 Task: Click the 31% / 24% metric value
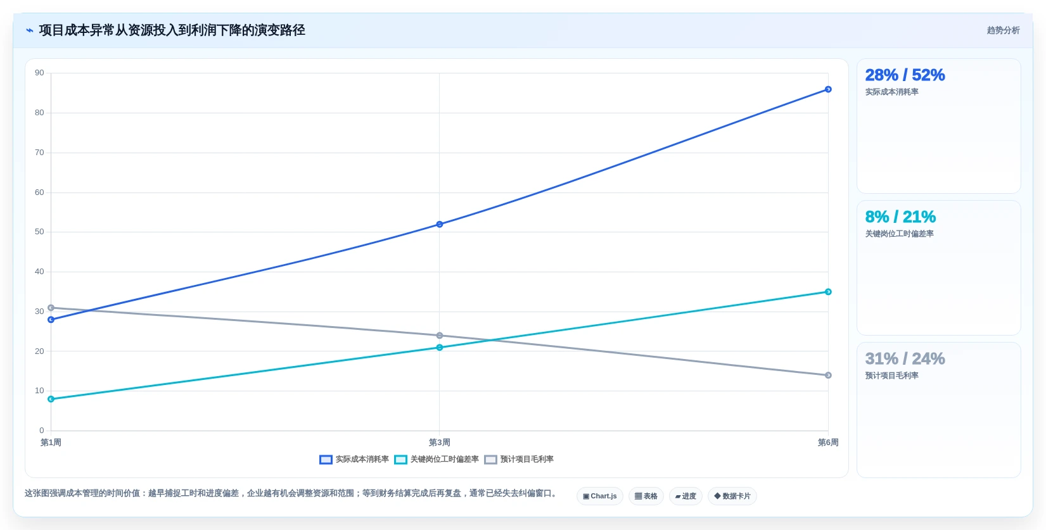905,359
